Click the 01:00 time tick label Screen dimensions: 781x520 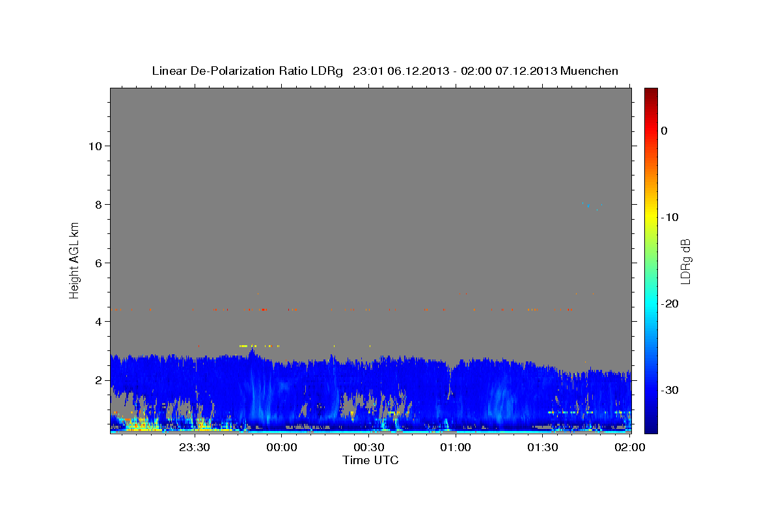pos(456,447)
